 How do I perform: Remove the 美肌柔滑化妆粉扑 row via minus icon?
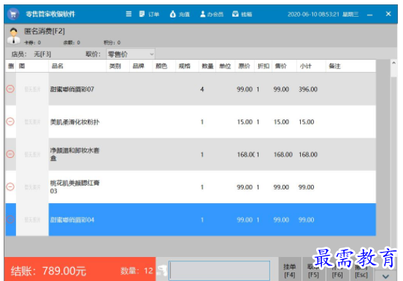click(10, 122)
